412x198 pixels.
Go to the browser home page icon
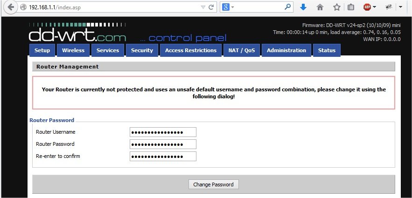[x=320, y=7]
